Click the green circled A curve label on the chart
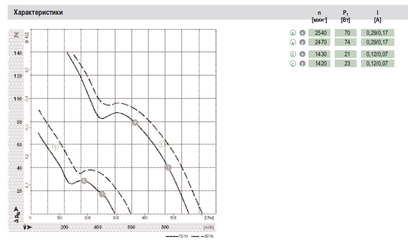Screen dimensions: 408x248 point(161,144)
